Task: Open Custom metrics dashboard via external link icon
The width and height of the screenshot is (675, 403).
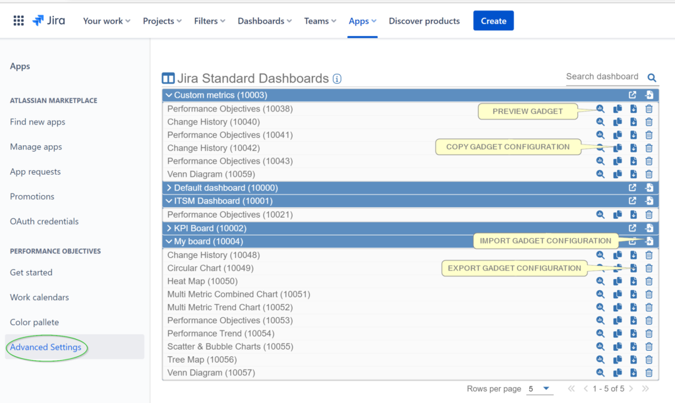Action: coord(633,96)
